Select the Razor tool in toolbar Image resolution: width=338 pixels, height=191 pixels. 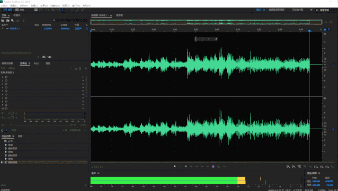click(53, 10)
